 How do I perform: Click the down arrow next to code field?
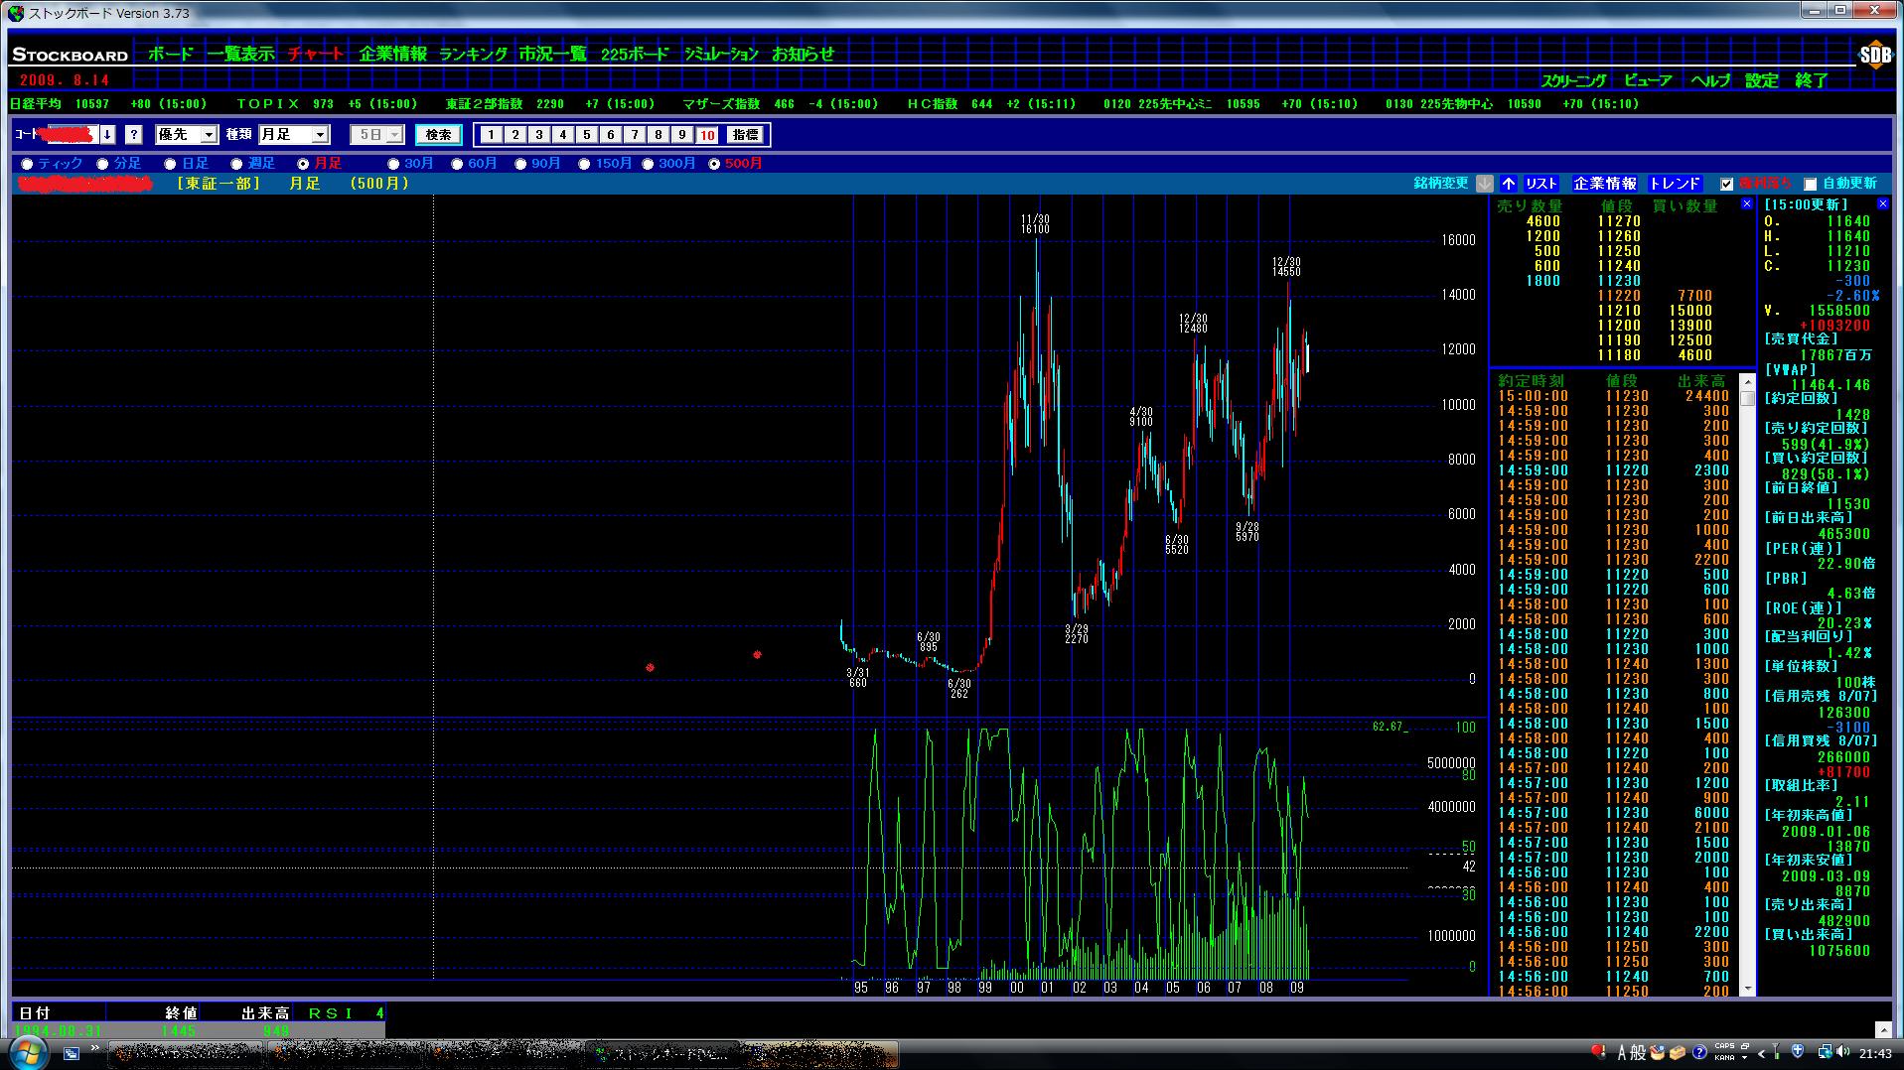point(107,135)
